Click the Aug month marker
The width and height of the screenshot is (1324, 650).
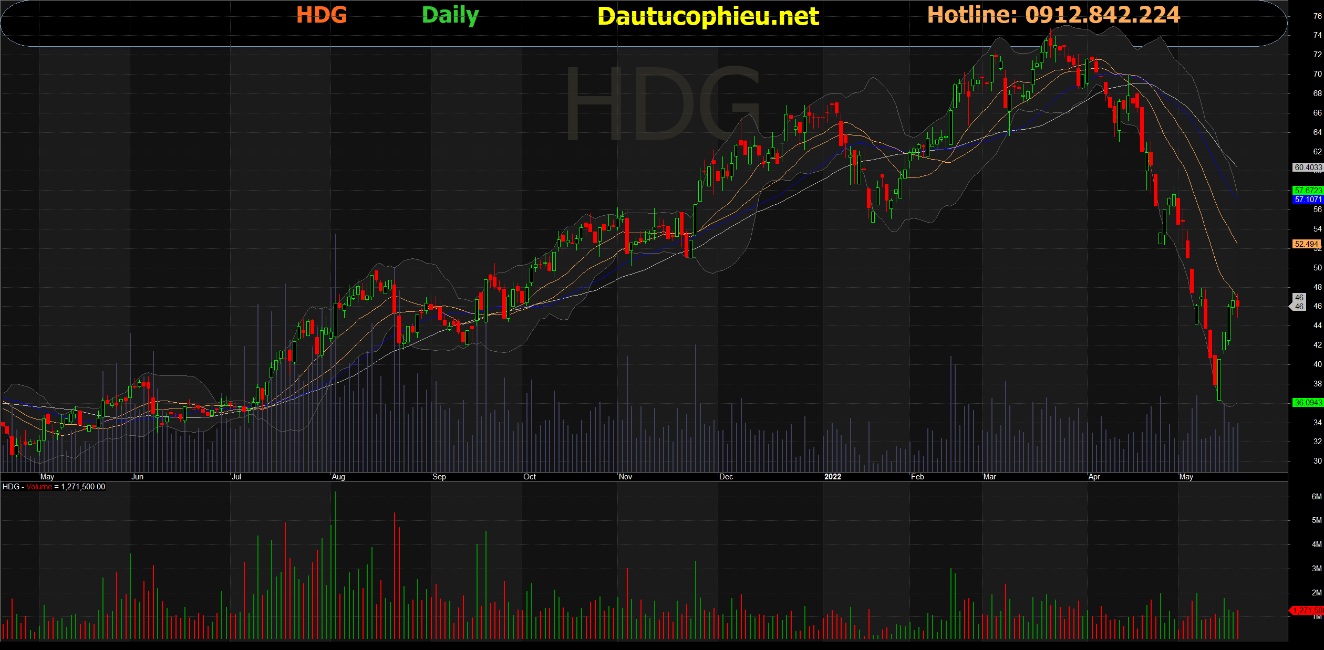click(x=338, y=477)
